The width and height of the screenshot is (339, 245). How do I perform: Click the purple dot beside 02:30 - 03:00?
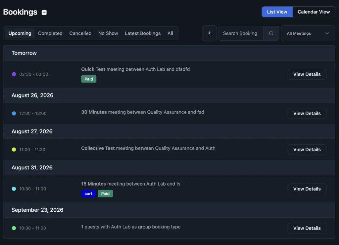pyautogui.click(x=14, y=74)
